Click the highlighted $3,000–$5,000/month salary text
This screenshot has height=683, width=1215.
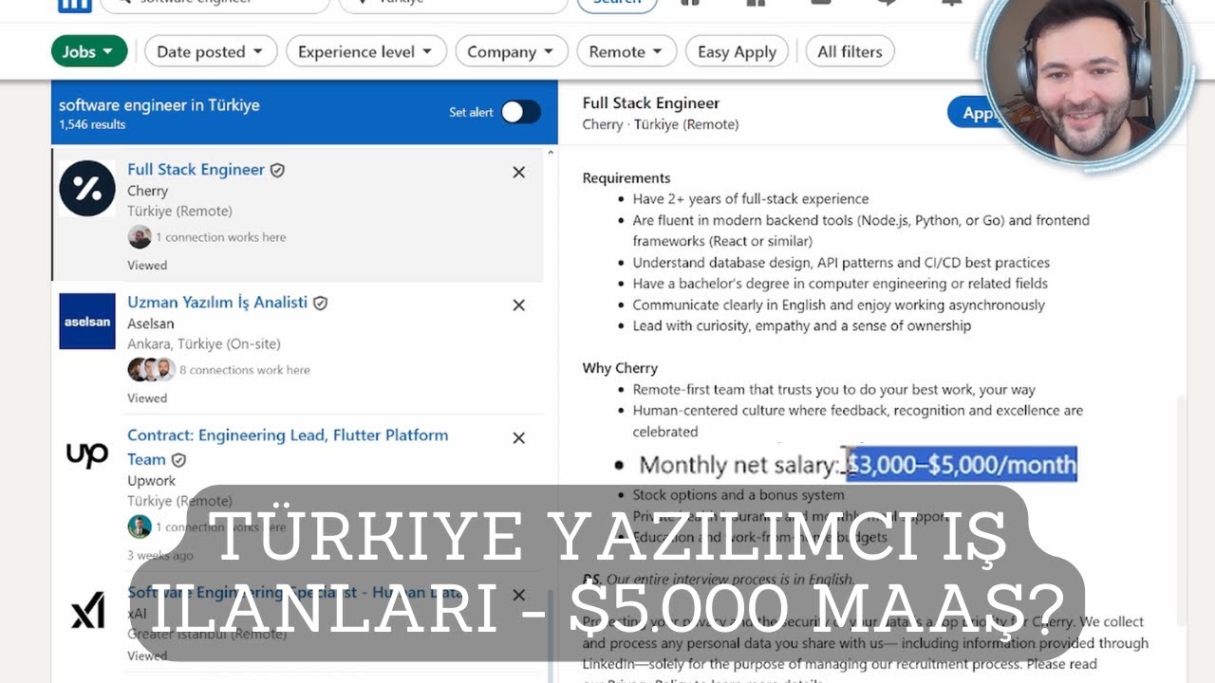[x=962, y=465]
